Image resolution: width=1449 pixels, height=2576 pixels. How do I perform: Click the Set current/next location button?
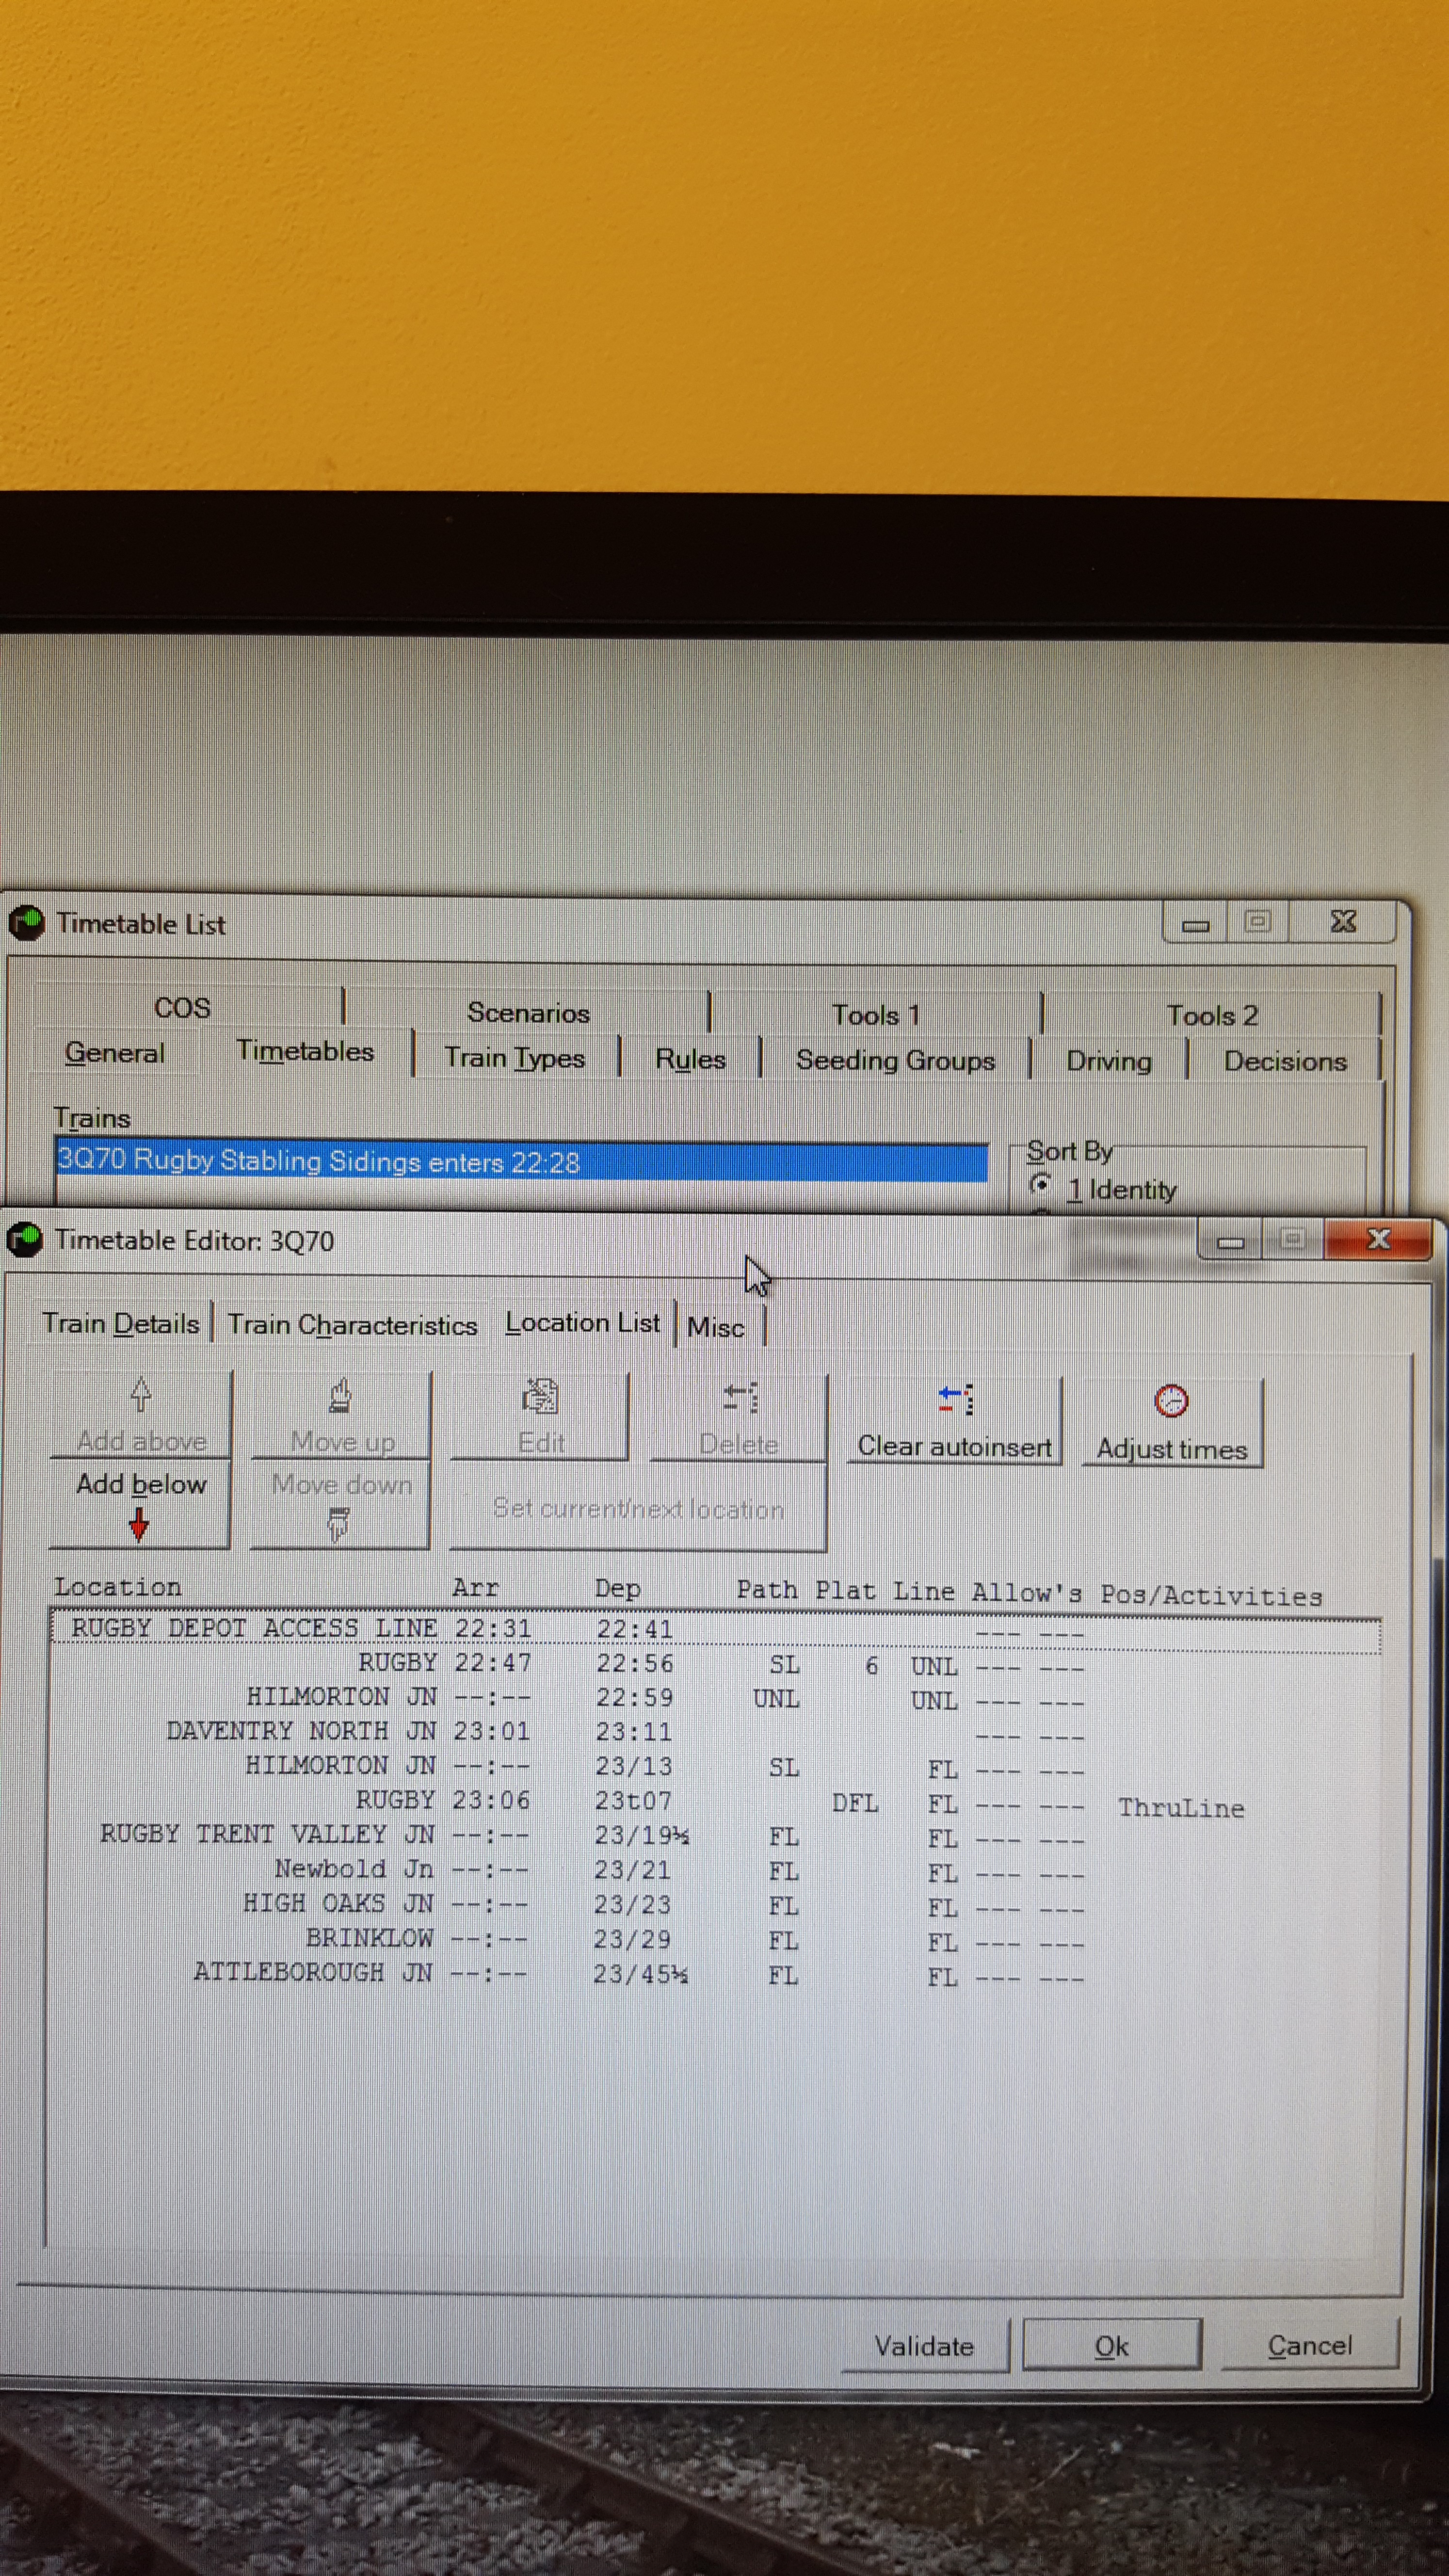tap(638, 1508)
